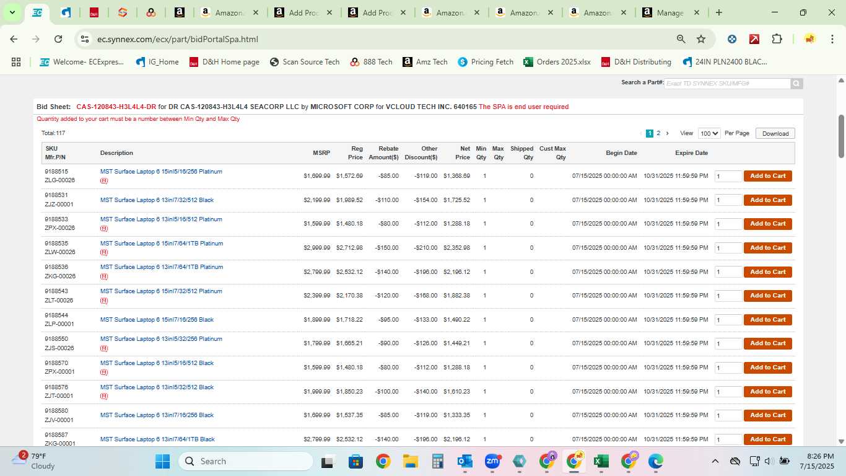
Task: Click quantity field for SKU 9188533
Action: coord(728,224)
